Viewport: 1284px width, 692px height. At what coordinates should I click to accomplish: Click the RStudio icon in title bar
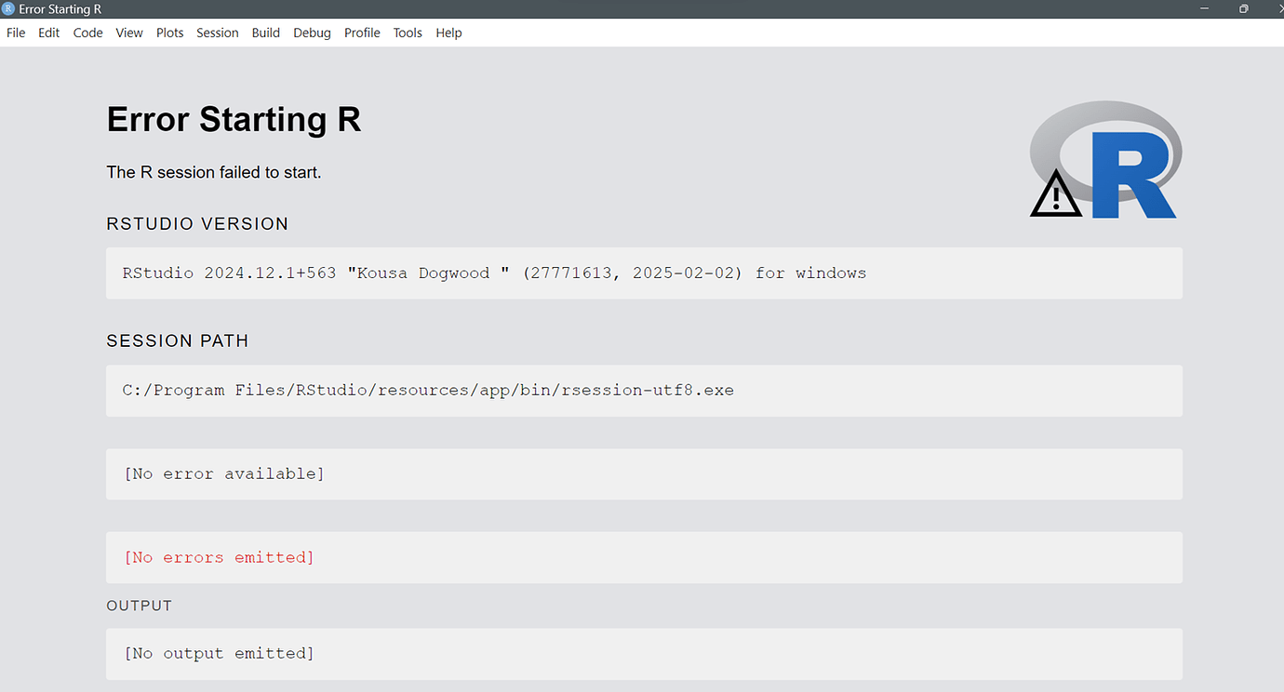coord(8,8)
